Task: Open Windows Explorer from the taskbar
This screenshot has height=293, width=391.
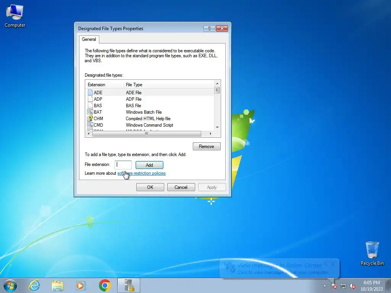Action: [x=58, y=285]
